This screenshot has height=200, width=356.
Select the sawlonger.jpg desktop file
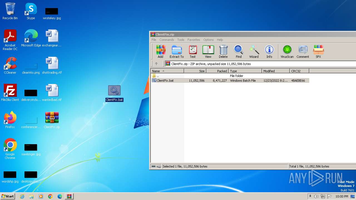(x=31, y=149)
